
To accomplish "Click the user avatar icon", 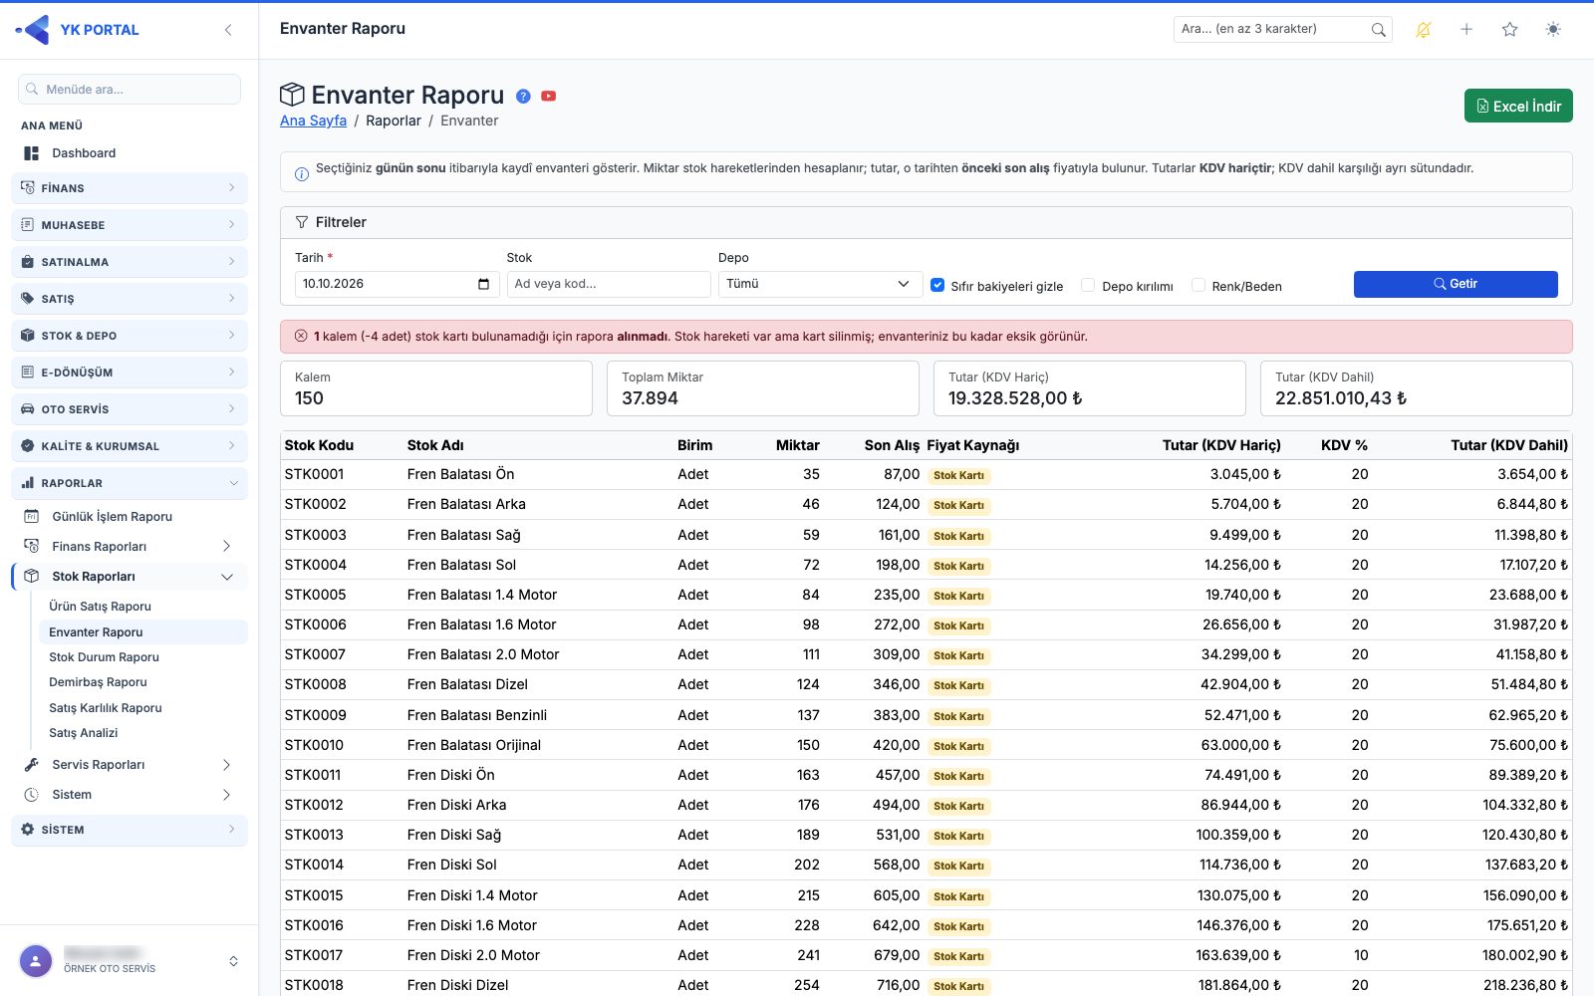I will (x=36, y=961).
